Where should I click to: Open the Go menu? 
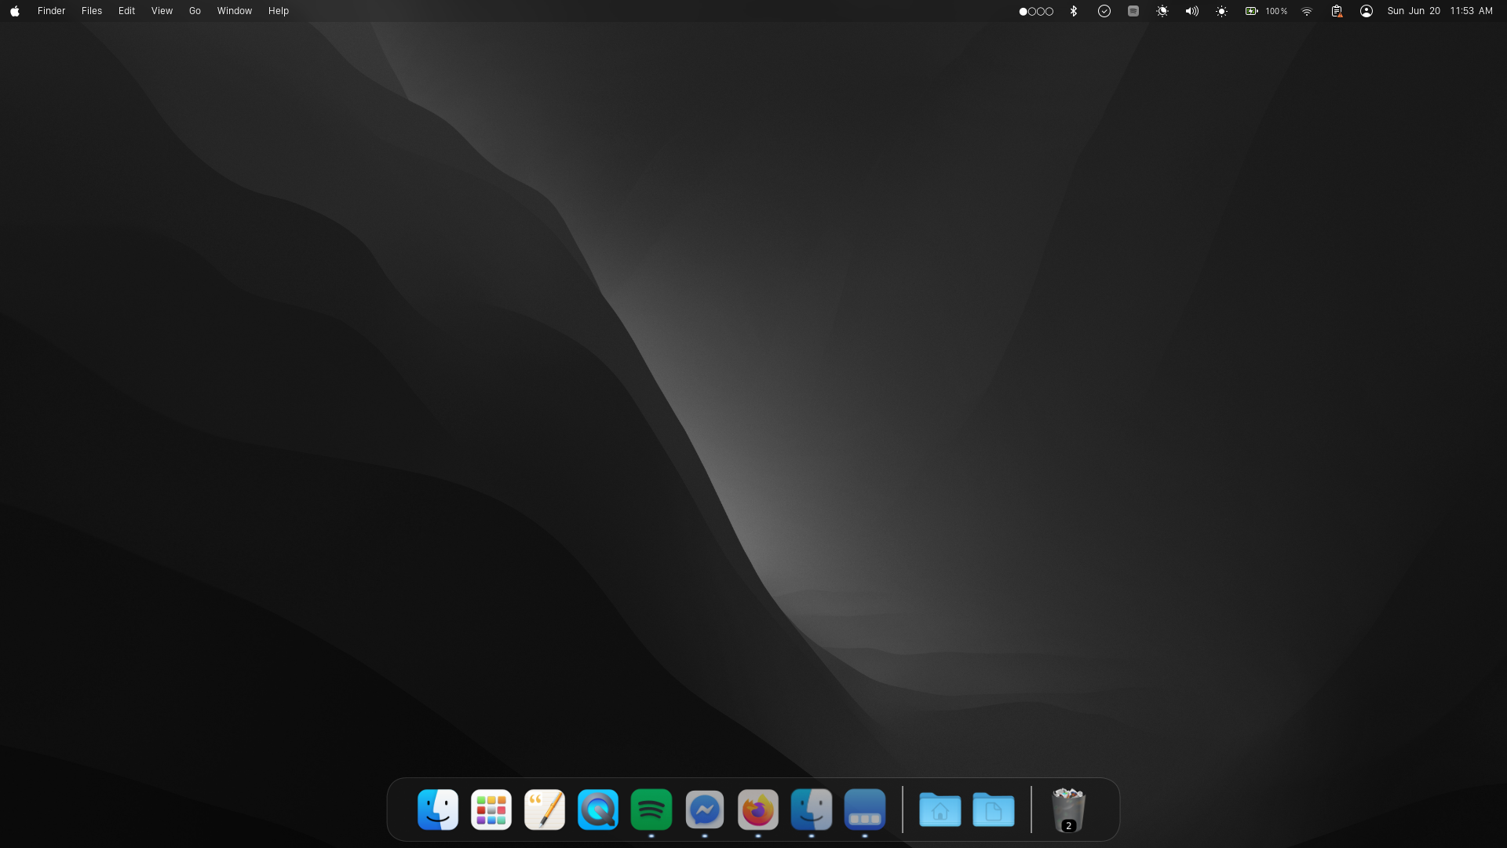pyautogui.click(x=195, y=11)
